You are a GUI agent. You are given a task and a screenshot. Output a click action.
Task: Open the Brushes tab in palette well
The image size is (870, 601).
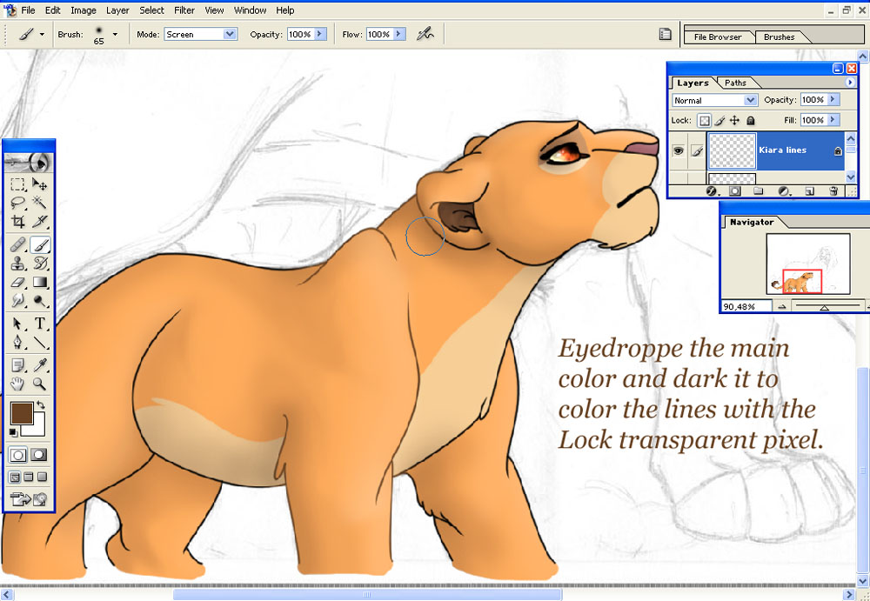point(779,37)
